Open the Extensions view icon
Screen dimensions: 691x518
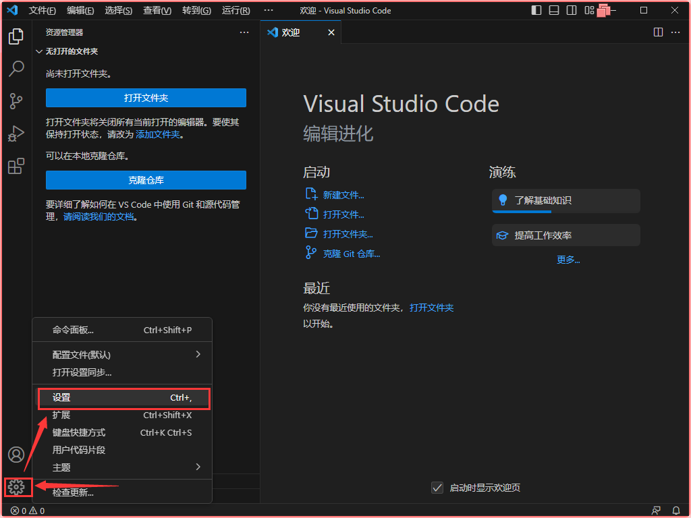16,166
